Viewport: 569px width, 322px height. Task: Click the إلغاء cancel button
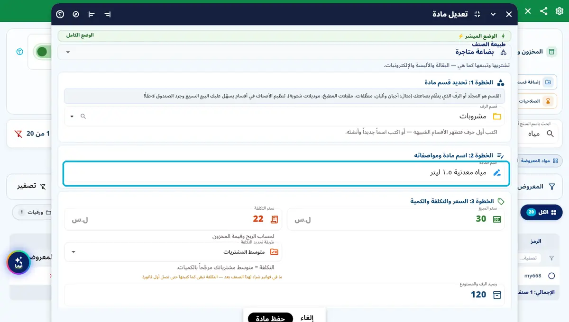coord(307,318)
